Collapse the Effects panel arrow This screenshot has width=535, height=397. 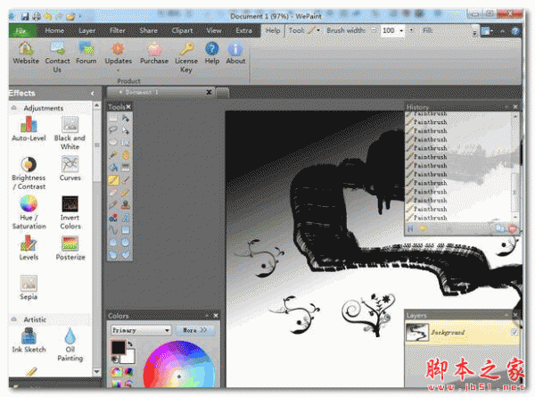[x=92, y=93]
